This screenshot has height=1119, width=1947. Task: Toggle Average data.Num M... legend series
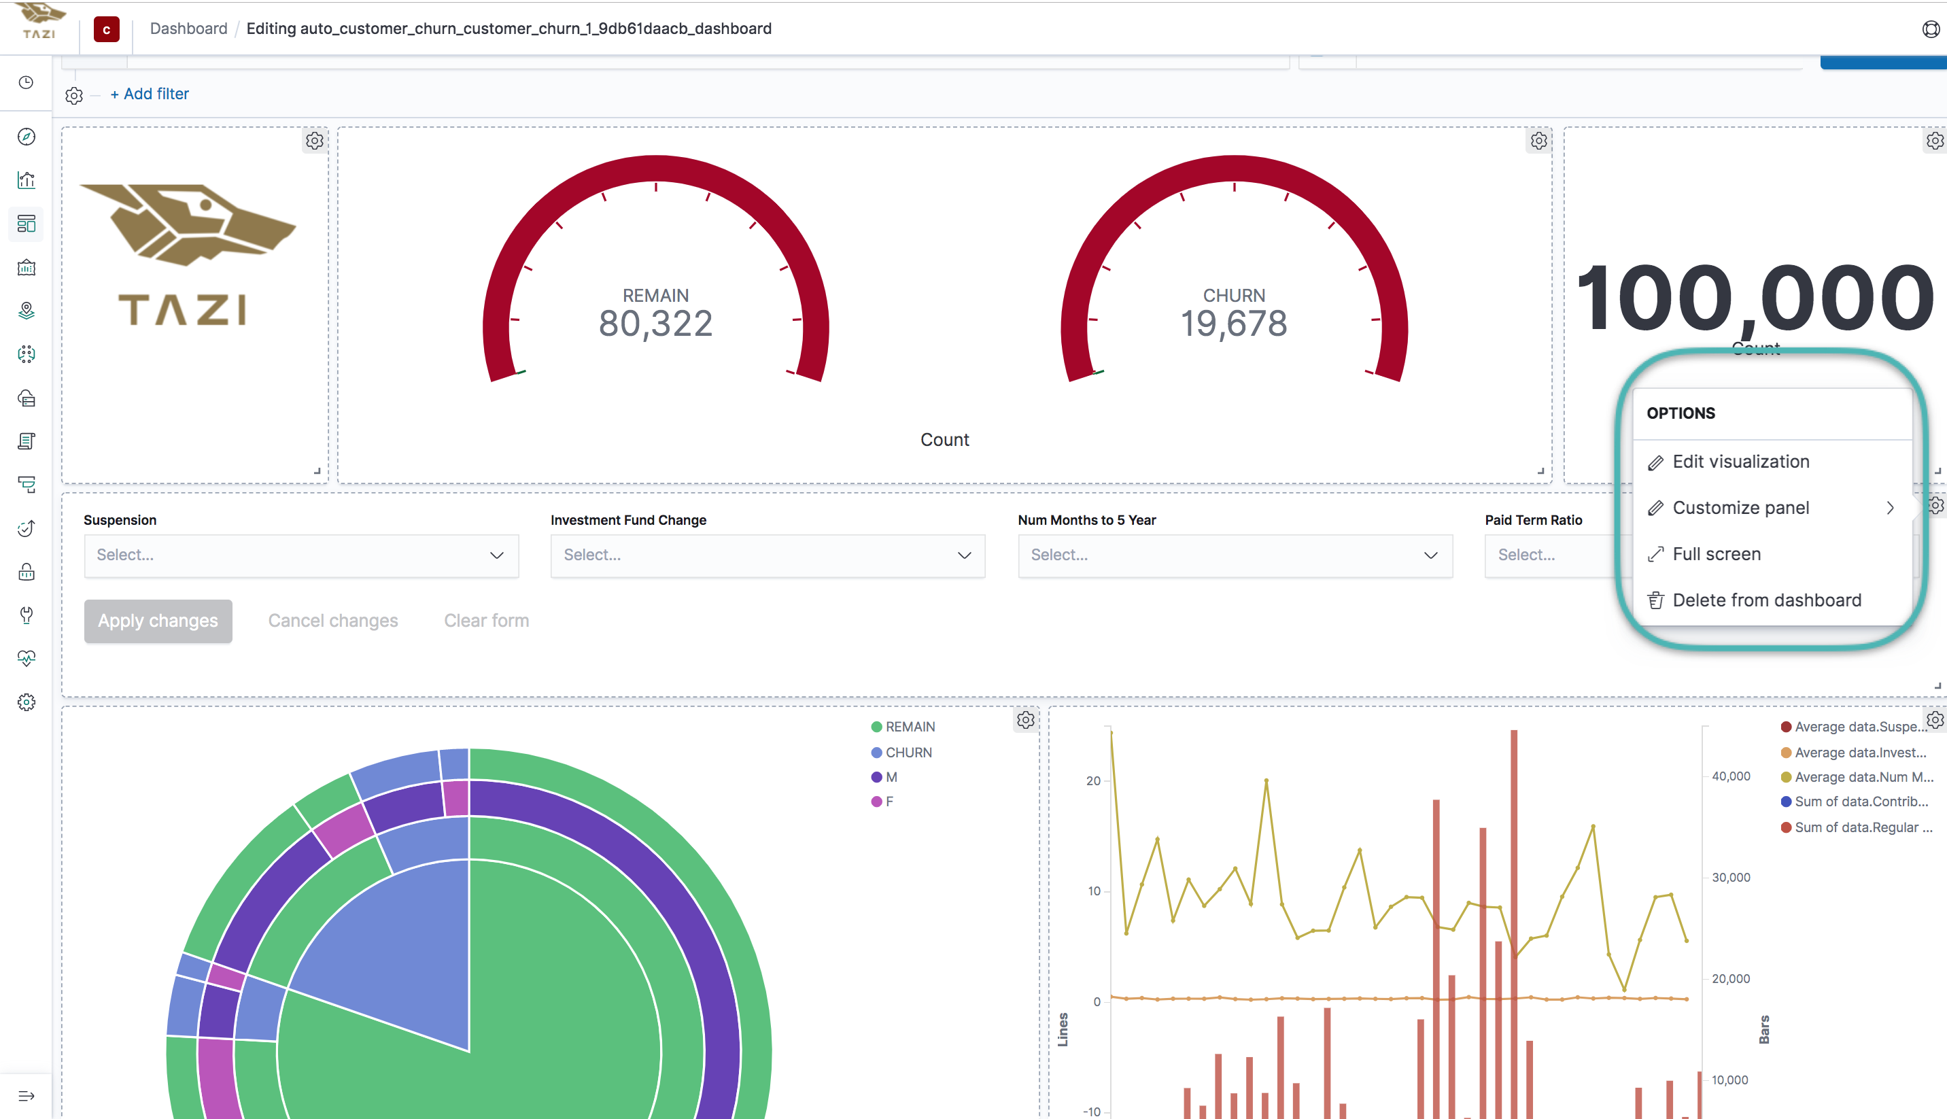coord(1857,777)
